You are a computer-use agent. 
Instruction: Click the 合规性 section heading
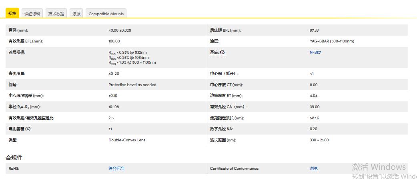[14, 158]
